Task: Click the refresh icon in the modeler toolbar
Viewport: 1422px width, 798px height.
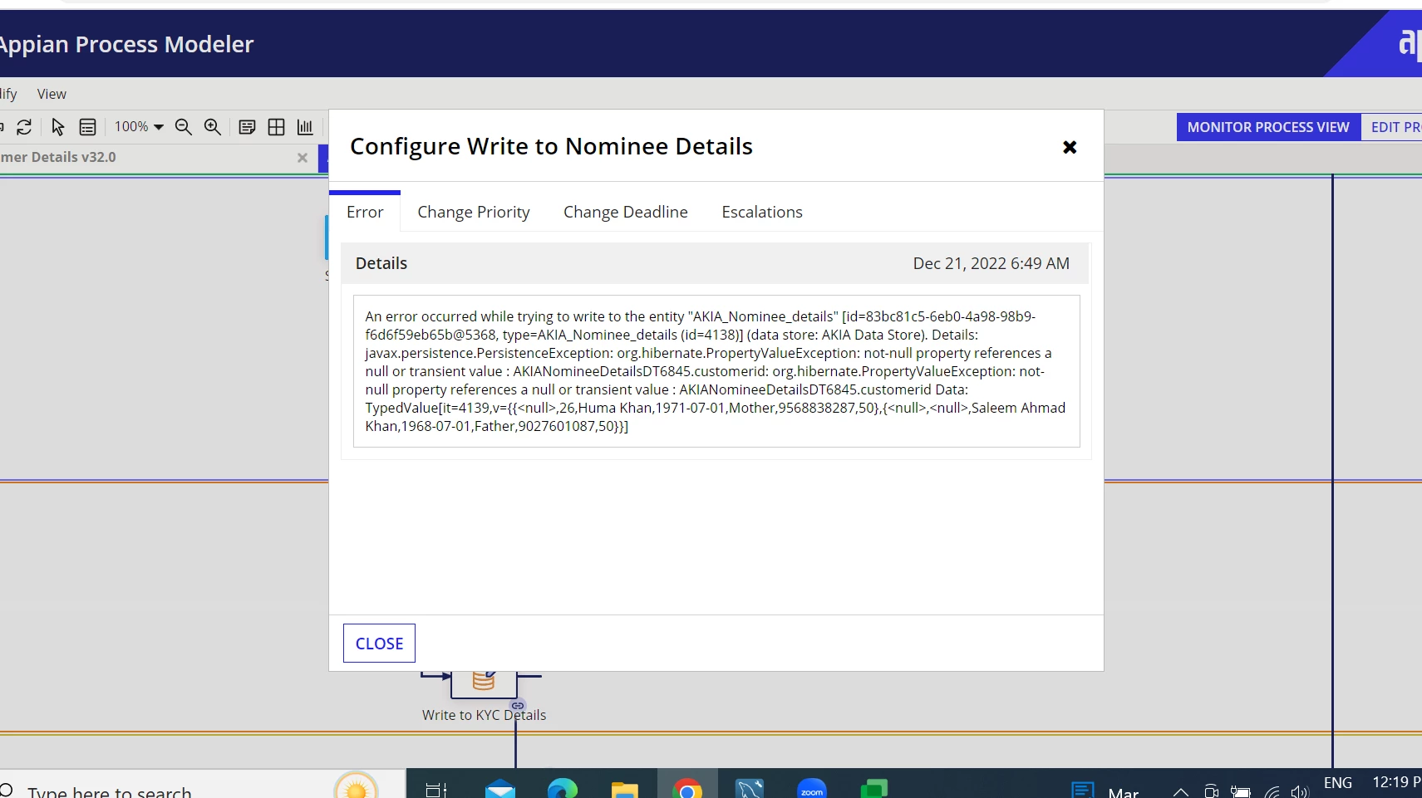Action: pos(24,127)
